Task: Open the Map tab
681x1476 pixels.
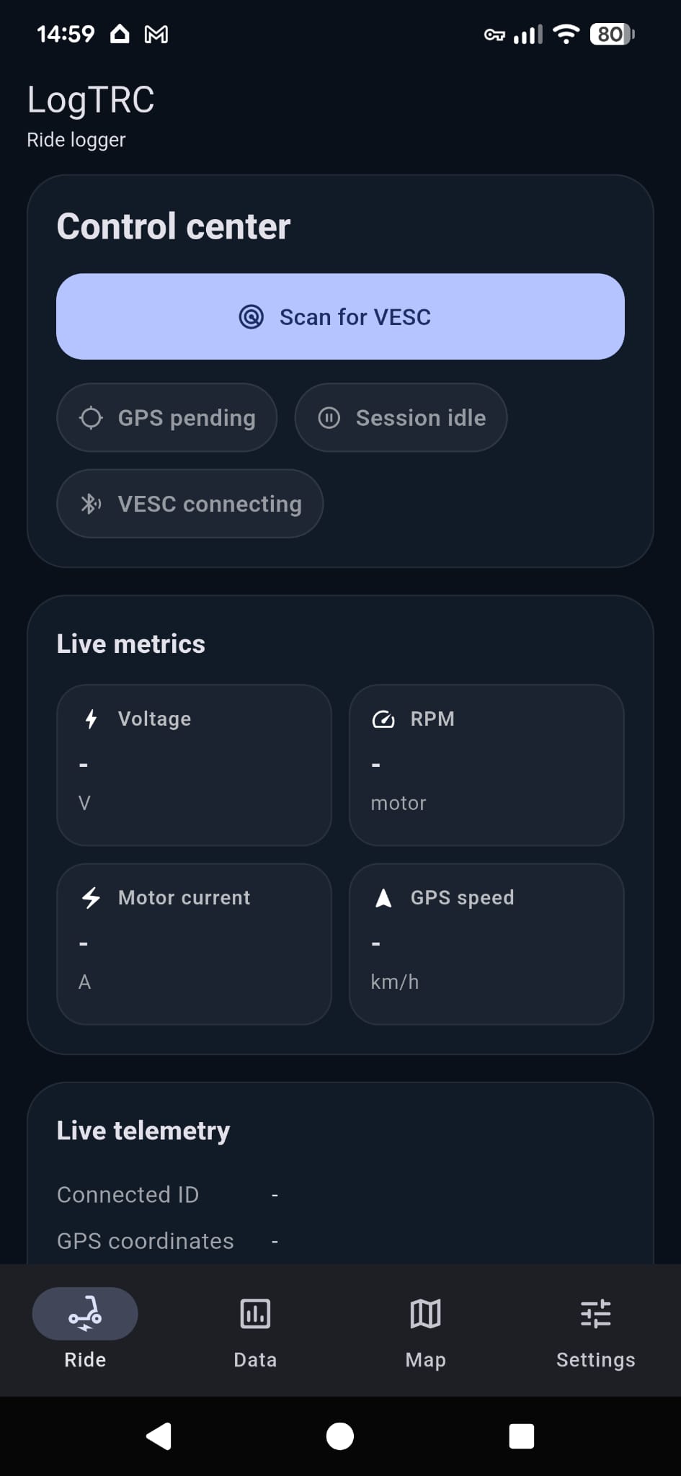Action: [x=425, y=1328]
